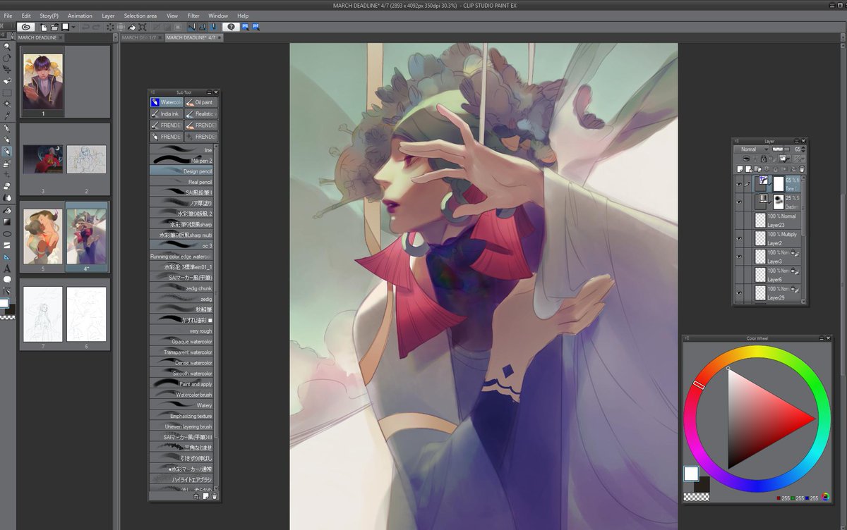Select the Text tool
Screen dimensions: 847x530
pyautogui.click(x=7, y=268)
